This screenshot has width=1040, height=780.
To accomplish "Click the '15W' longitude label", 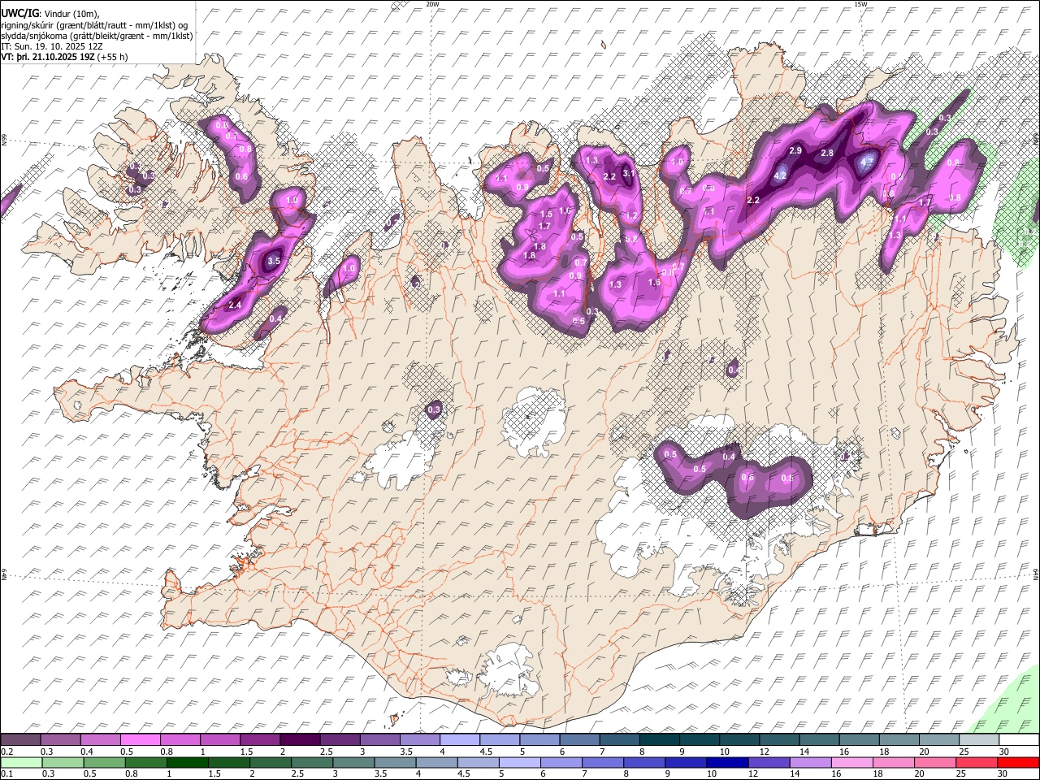I will (x=860, y=4).
